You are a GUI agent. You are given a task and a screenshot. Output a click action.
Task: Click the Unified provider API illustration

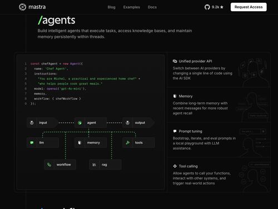254,72
